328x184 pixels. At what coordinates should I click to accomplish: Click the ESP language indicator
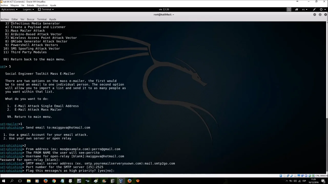coord(304,181)
